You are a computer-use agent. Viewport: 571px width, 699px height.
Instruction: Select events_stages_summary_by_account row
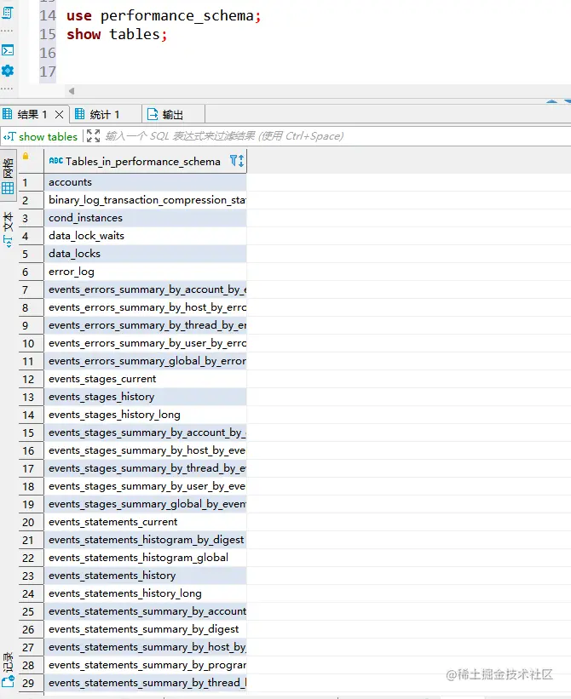[145, 433]
